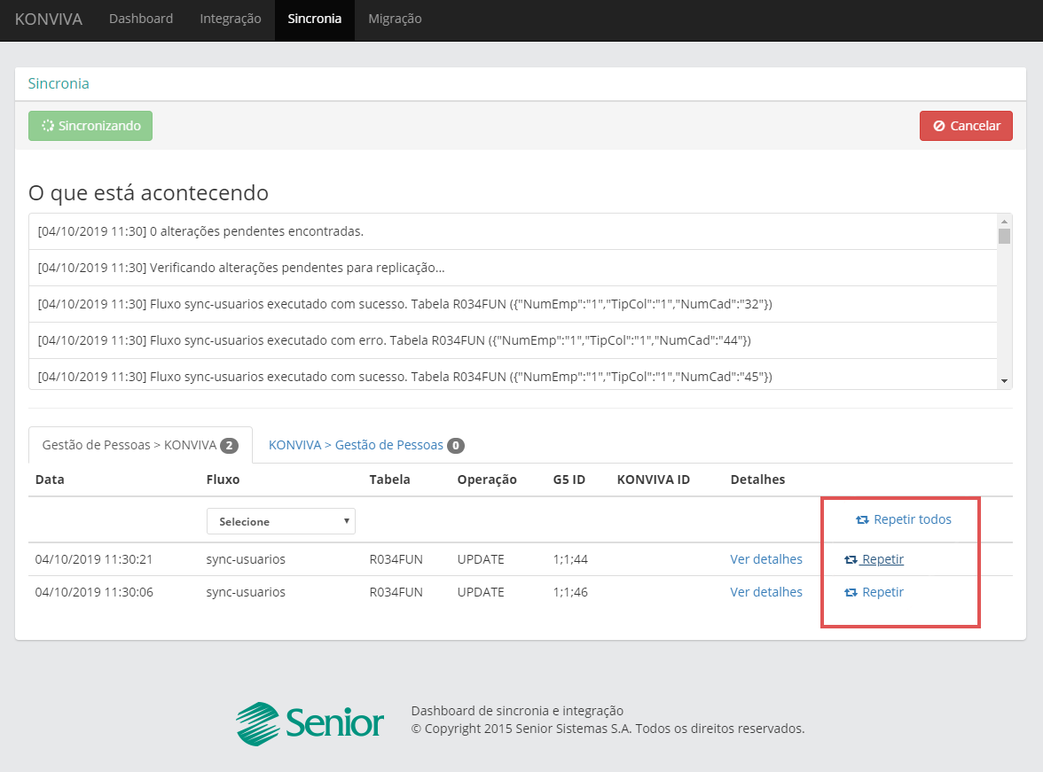1043x772 pixels.
Task: Click 'O que está acontecendo' heading
Action: point(148,193)
